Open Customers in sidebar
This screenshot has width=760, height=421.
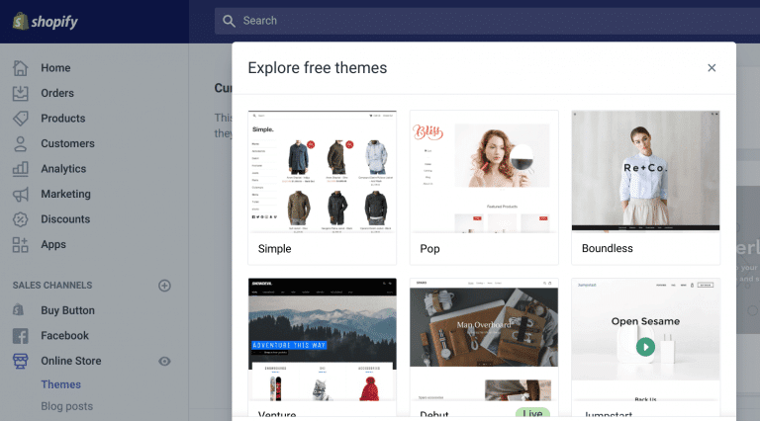pyautogui.click(x=68, y=143)
